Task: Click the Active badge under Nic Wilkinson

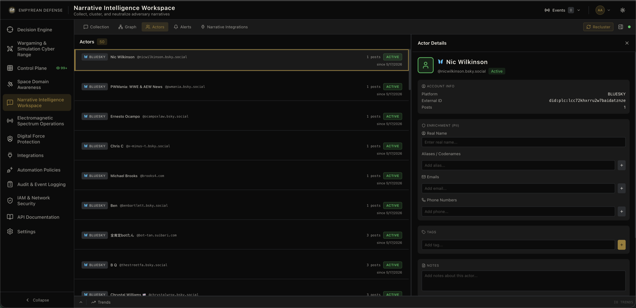Action: 497,71
